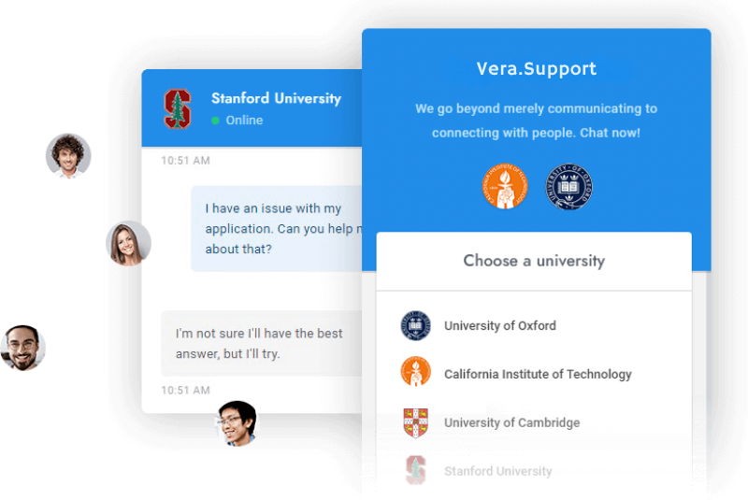Click the navy Oxford crest in banner

[x=568, y=186]
